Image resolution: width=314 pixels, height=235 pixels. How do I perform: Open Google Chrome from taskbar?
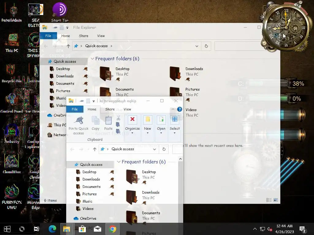coord(113,229)
